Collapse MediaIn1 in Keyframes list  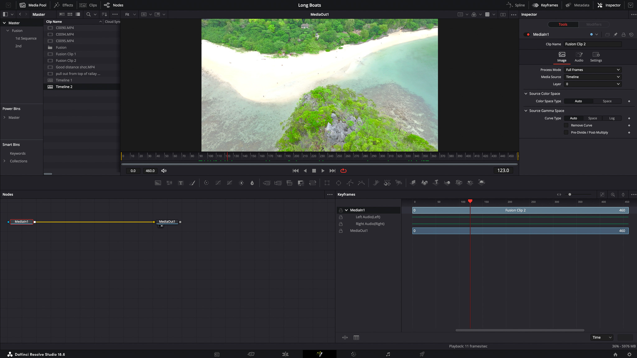[x=346, y=210]
